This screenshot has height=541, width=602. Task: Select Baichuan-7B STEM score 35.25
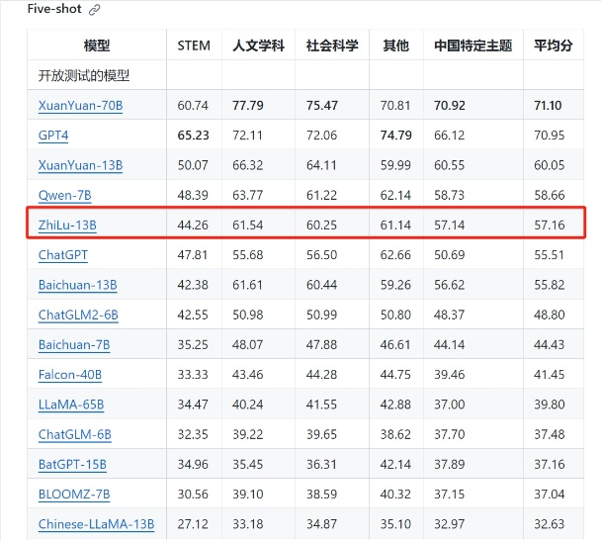pos(193,344)
